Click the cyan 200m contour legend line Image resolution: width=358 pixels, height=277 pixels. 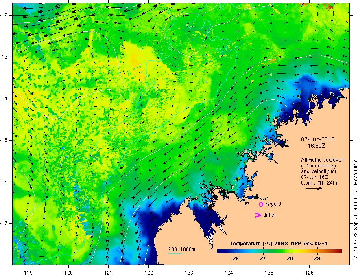coord(175,253)
